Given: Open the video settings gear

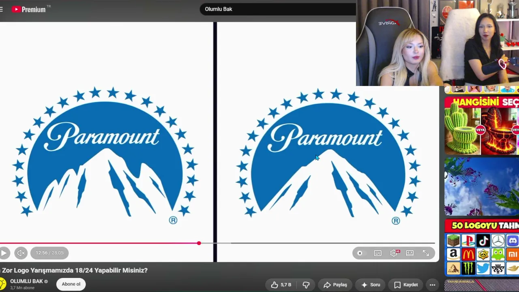Looking at the screenshot, I should (394, 253).
